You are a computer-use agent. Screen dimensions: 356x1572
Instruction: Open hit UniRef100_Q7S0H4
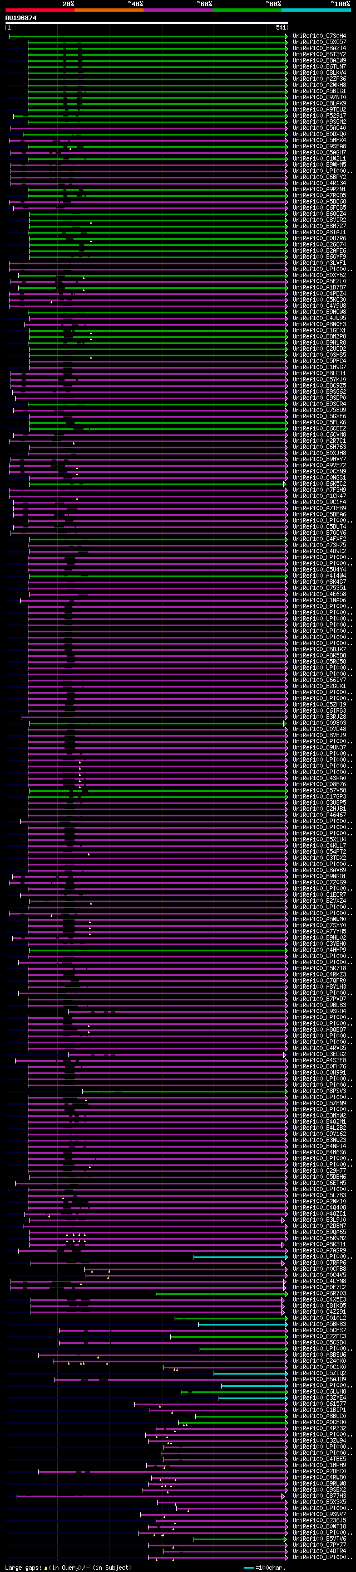coord(319,36)
